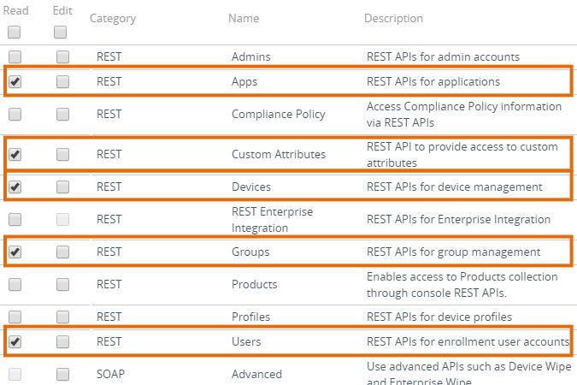The width and height of the screenshot is (577, 385).
Task: Enable Read access for Compliance Policy
Action: 15,114
